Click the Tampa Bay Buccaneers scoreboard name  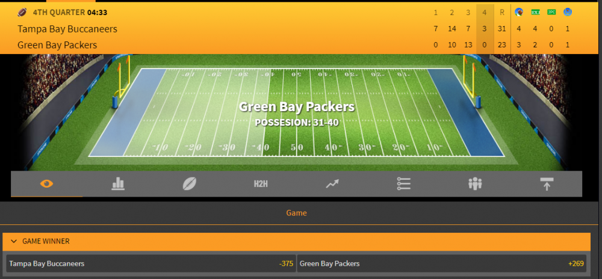pyautogui.click(x=67, y=29)
